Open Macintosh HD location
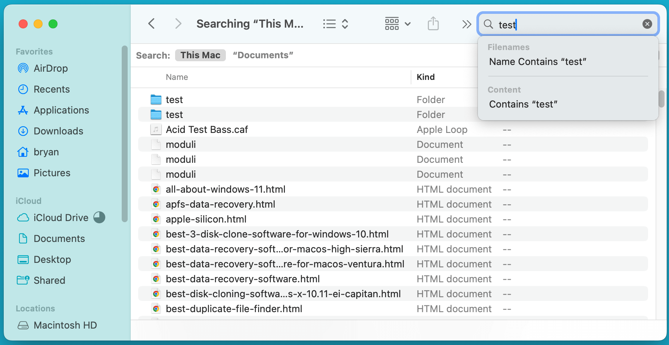Image resolution: width=669 pixels, height=345 pixels. click(x=65, y=325)
